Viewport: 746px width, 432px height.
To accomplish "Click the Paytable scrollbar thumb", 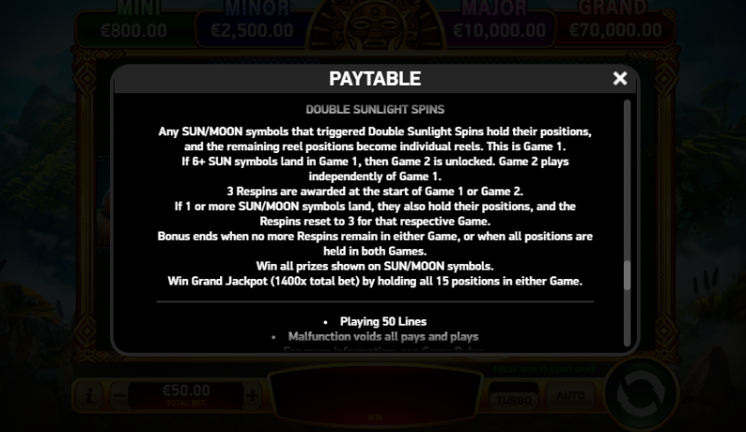I will (627, 275).
